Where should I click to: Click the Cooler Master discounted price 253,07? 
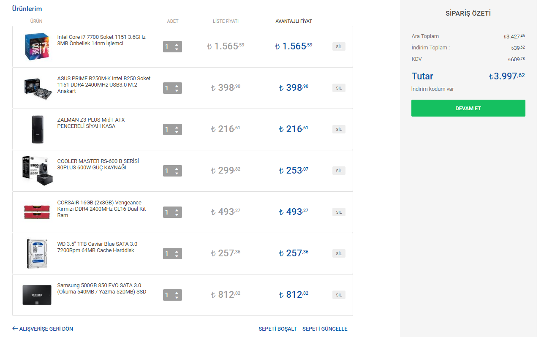pos(294,170)
